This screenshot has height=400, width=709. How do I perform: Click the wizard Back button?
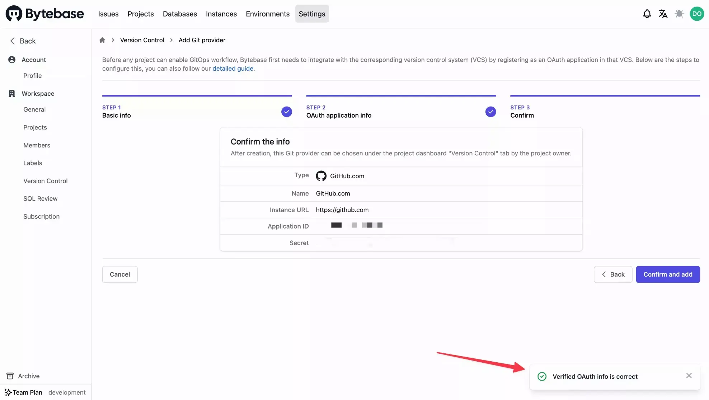click(x=613, y=274)
